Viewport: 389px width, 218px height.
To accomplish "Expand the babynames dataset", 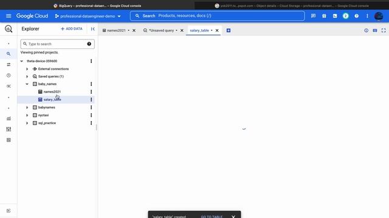I will (x=27, y=108).
